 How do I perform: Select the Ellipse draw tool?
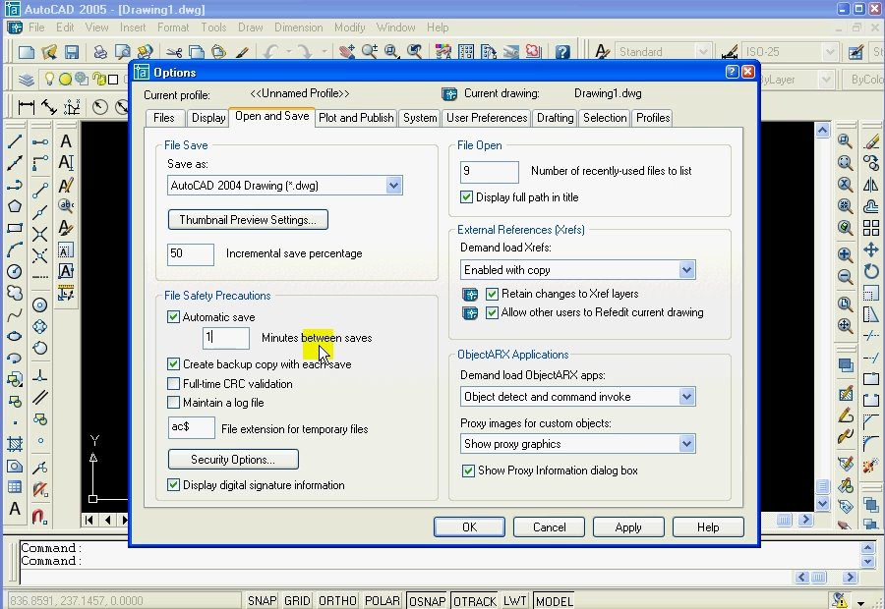click(x=15, y=336)
